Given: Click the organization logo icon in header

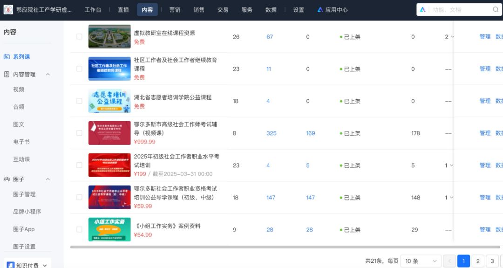Looking at the screenshot, I should [8, 10].
